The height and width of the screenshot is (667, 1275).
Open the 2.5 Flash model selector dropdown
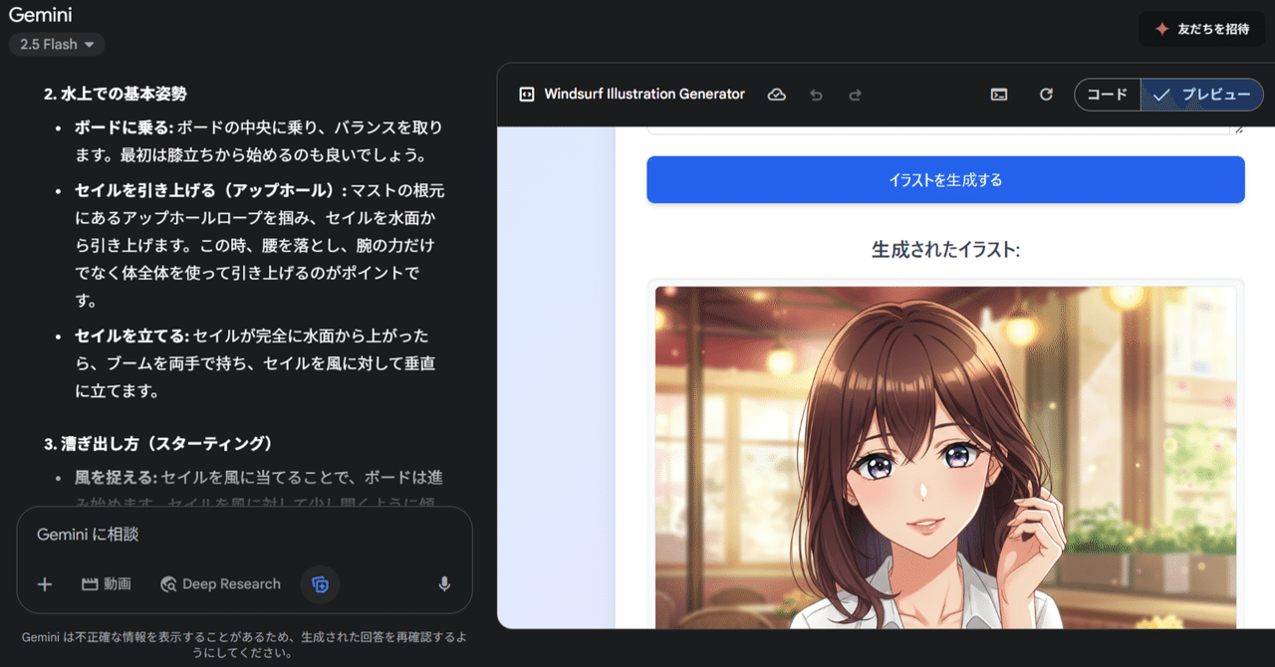pyautogui.click(x=56, y=44)
